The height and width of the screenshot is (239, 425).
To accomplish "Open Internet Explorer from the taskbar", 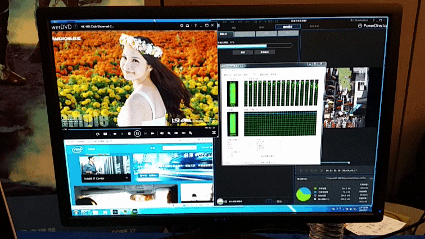I will 85,213.
